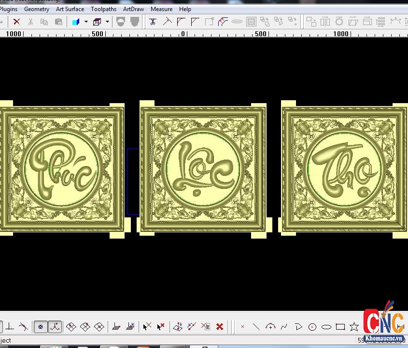Viewport: 408px width, 348px height.
Task: Select the Create Rectangle tool
Action: (x=340, y=327)
